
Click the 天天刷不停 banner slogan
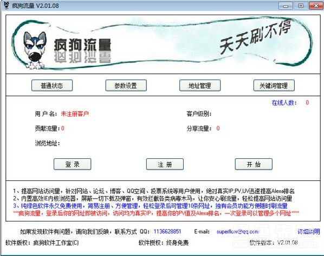[255, 37]
